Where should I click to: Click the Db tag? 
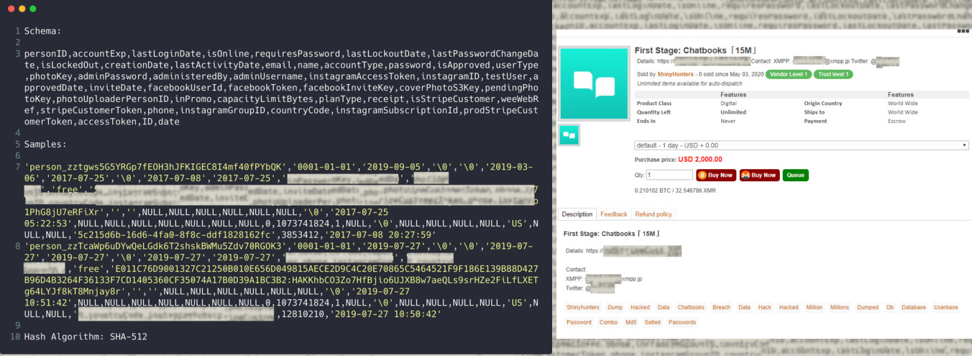[890, 307]
